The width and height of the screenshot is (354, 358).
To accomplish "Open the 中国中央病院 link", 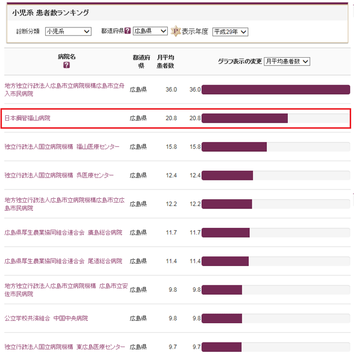I will point(46,318).
